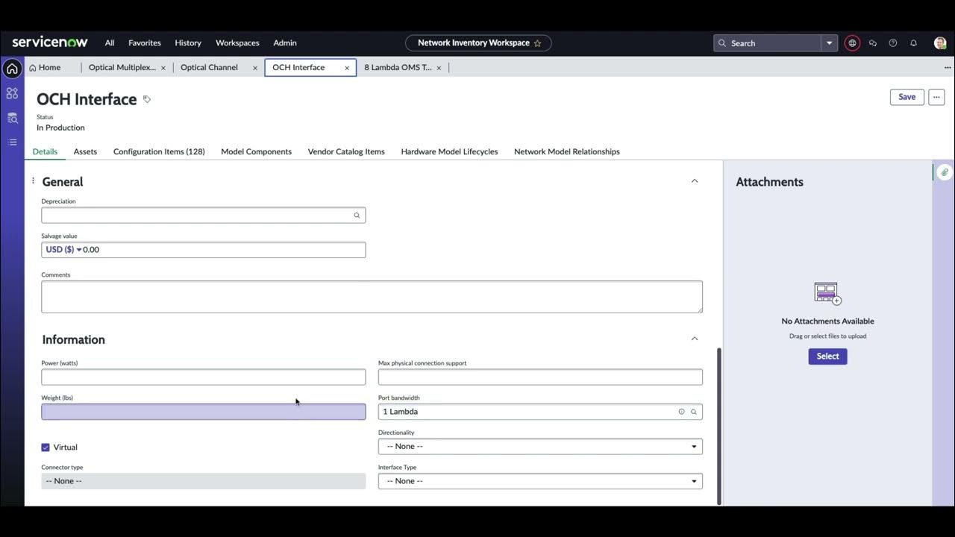Uncheck the Virtual checkbox
Image resolution: width=955 pixels, height=537 pixels.
[x=46, y=447]
